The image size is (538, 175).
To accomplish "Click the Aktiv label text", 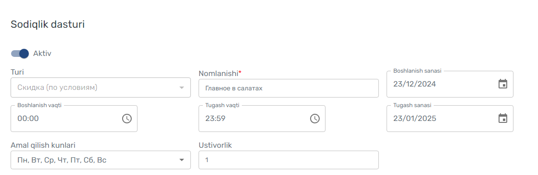I will tap(42, 54).
